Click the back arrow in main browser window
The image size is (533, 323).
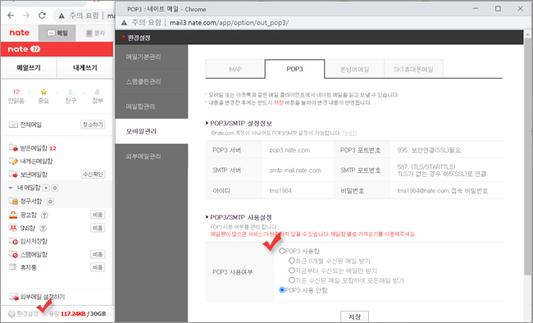11,16
